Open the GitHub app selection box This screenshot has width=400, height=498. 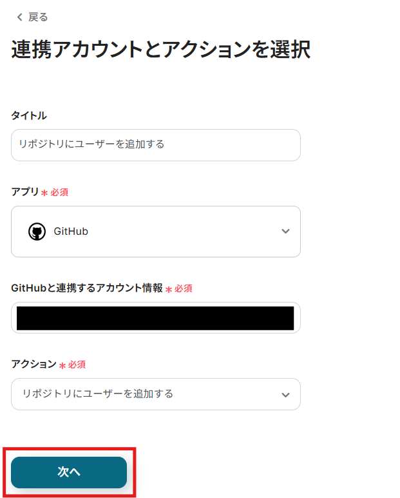click(156, 232)
